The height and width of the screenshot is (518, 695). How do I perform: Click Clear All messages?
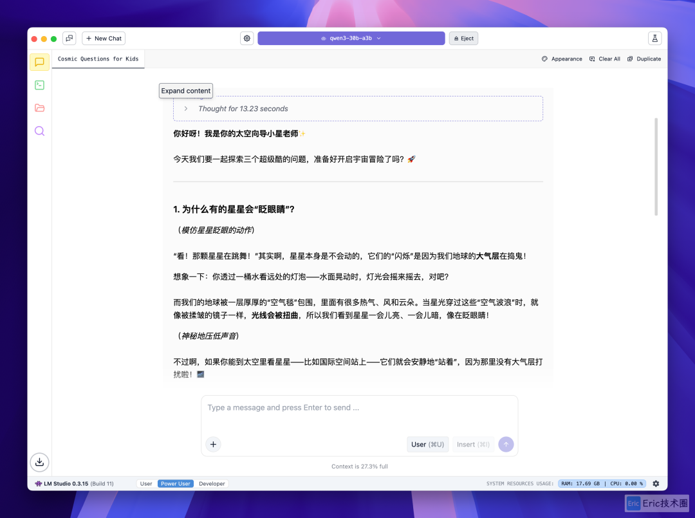pyautogui.click(x=604, y=59)
